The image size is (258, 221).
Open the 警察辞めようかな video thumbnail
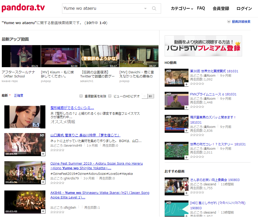point(100,56)
